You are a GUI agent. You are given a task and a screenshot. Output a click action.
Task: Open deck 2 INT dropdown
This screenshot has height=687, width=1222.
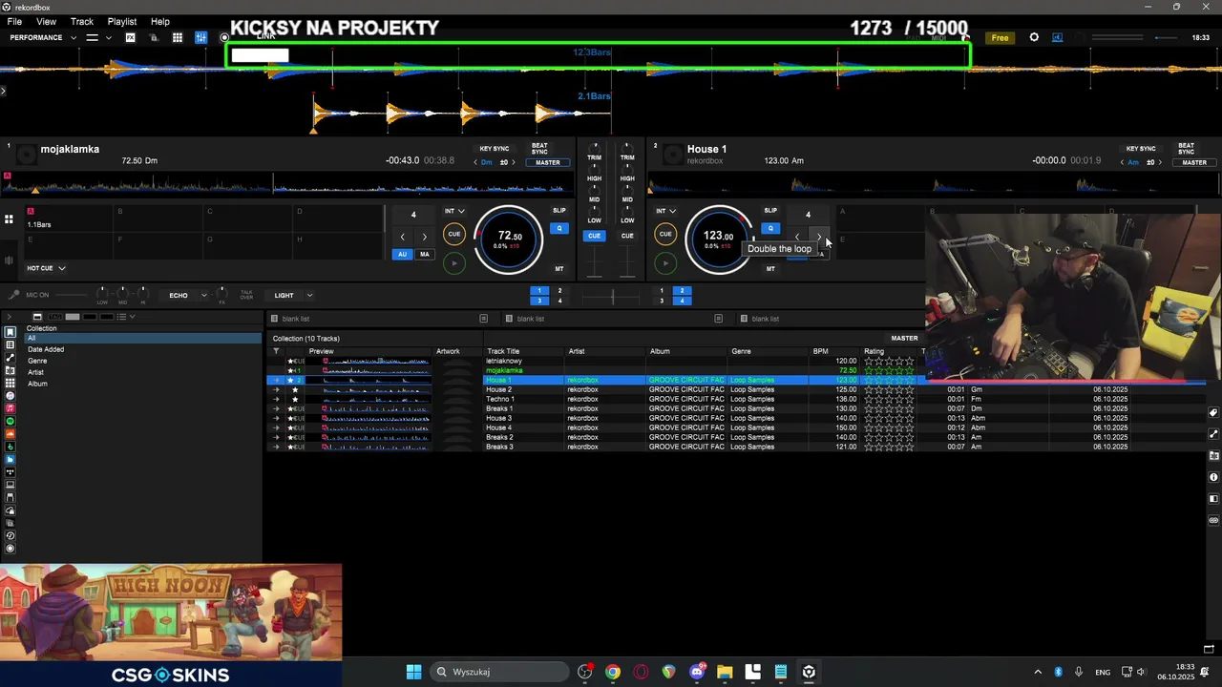(665, 211)
